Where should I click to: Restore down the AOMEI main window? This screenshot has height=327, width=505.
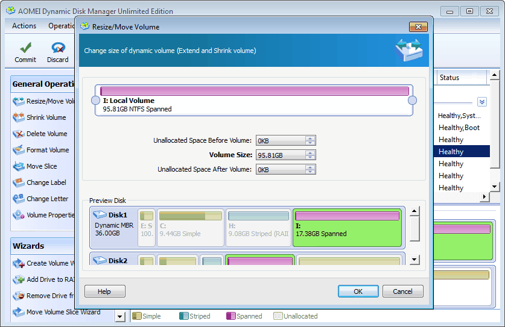pos(469,11)
